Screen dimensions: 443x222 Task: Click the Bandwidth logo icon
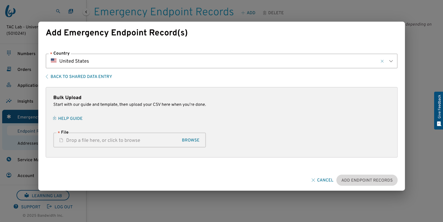(10, 11)
